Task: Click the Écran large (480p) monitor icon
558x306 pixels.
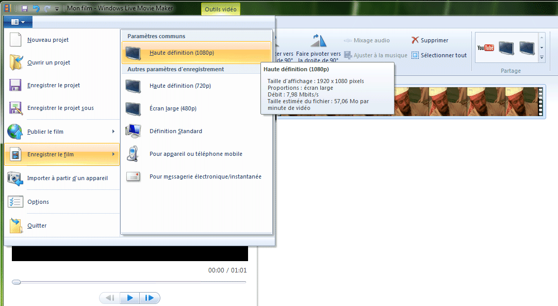Action: click(133, 109)
